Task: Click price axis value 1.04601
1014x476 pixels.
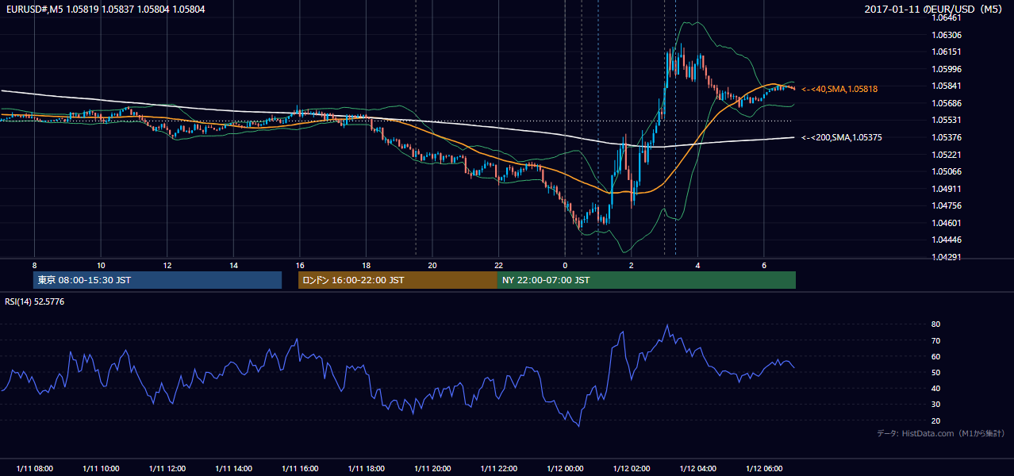Action: click(x=947, y=223)
